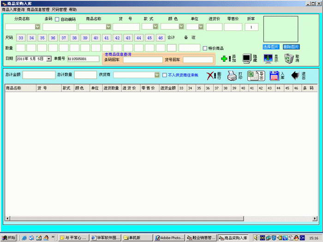Open the 商品入库查询 menu

[13, 10]
